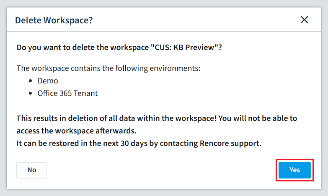Confirm deletion with the Yes button

coord(294,170)
